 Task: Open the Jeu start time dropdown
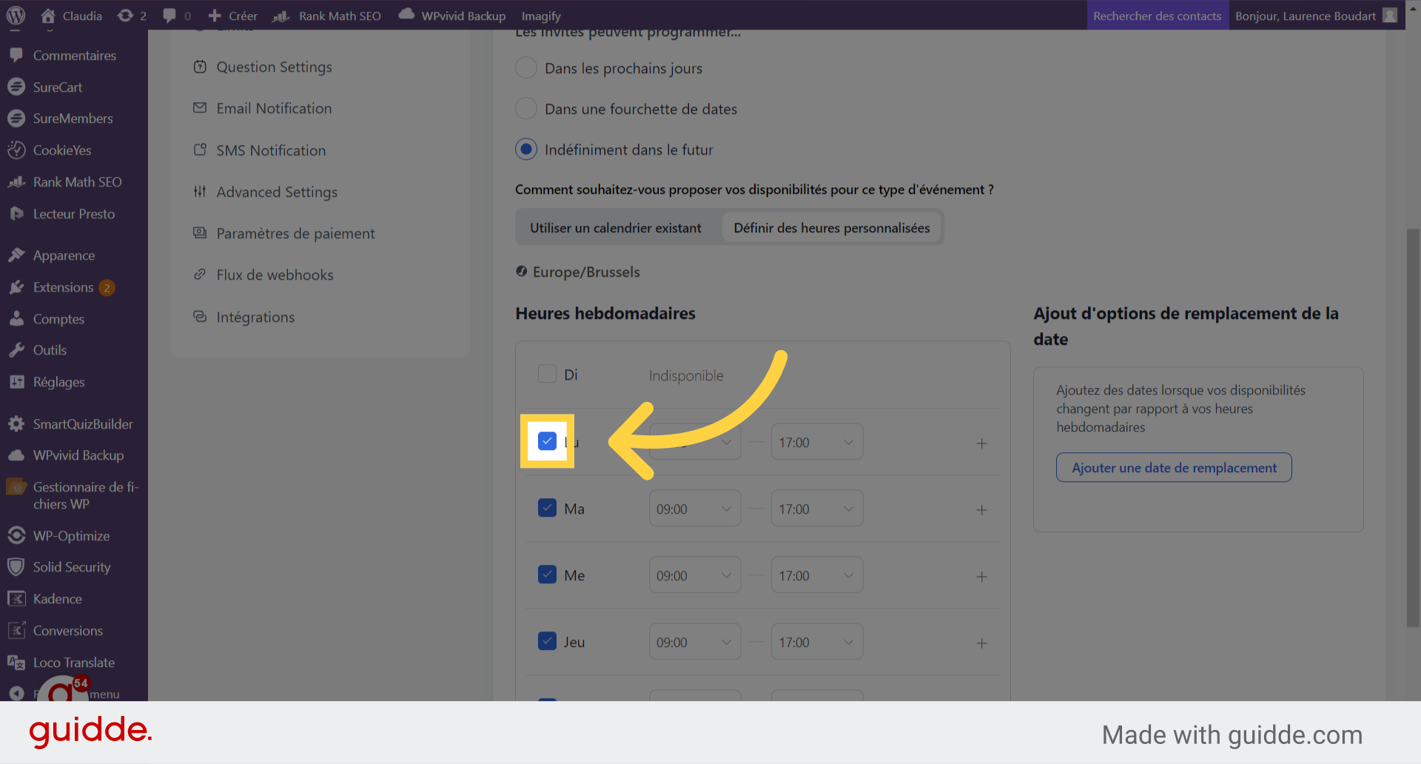[x=695, y=642]
